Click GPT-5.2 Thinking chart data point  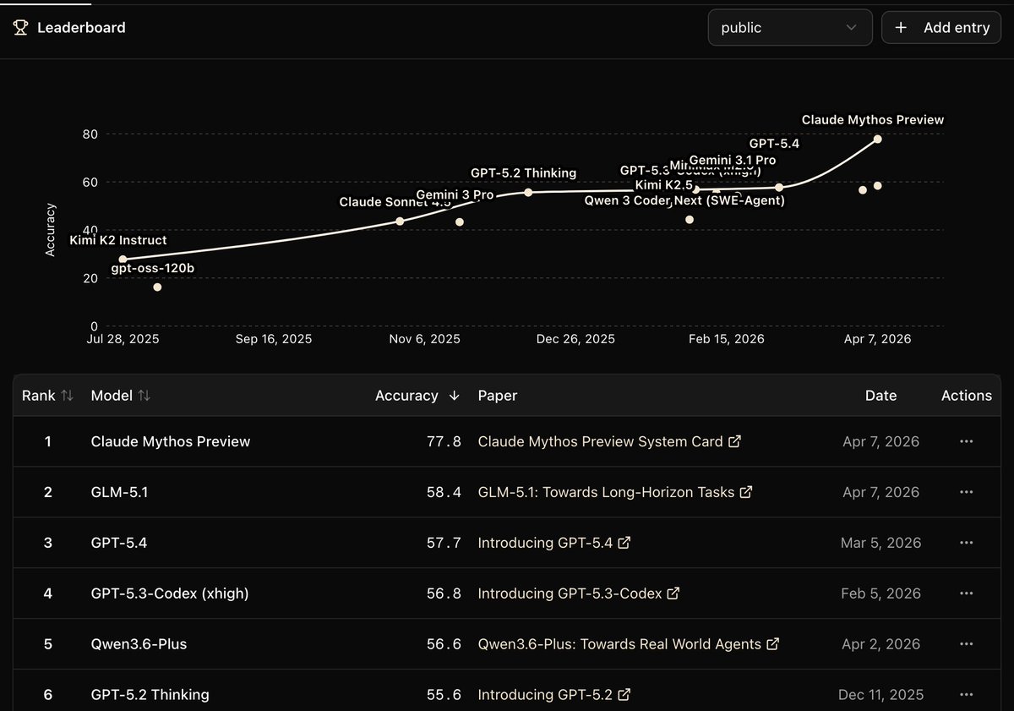pos(528,192)
